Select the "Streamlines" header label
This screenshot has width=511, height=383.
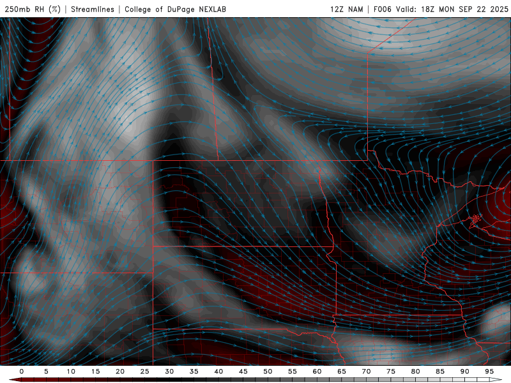pos(93,9)
